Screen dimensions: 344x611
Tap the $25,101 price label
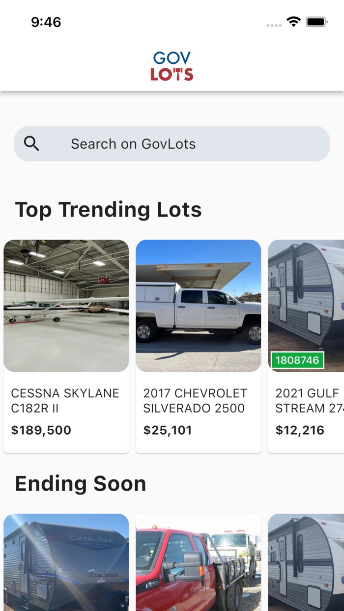tap(168, 430)
